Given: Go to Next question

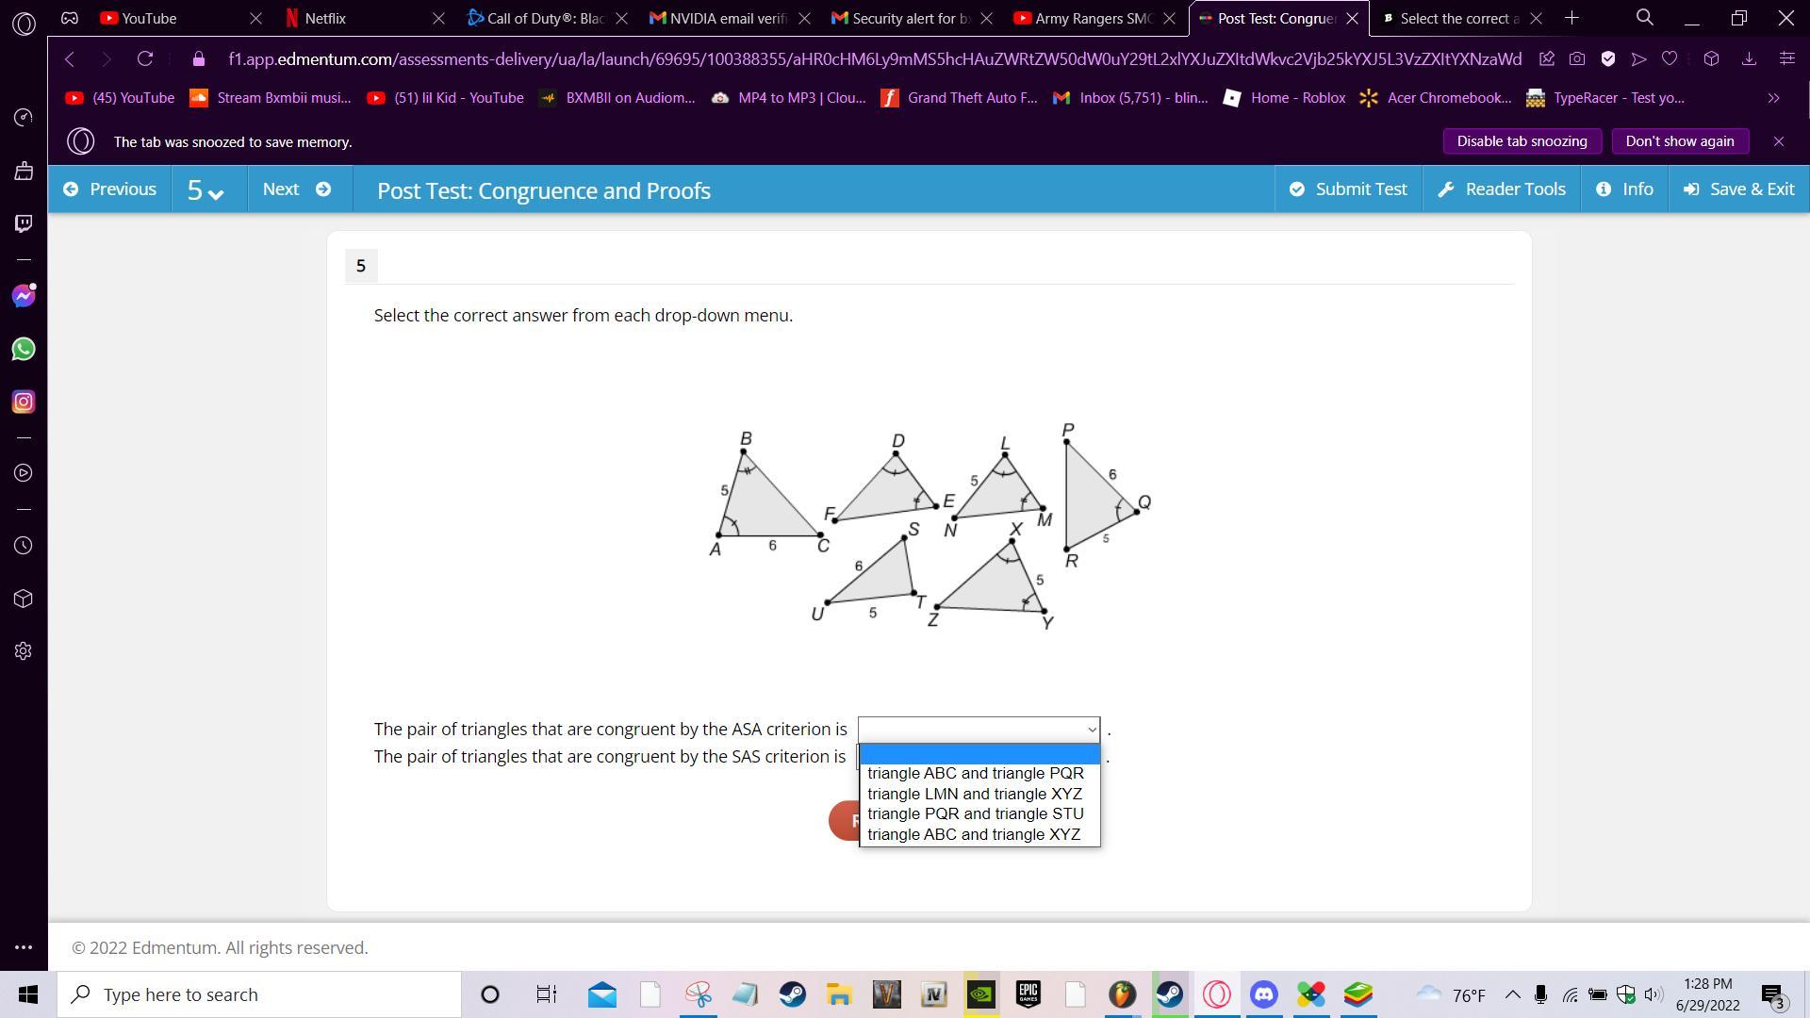Looking at the screenshot, I should 297,189.
